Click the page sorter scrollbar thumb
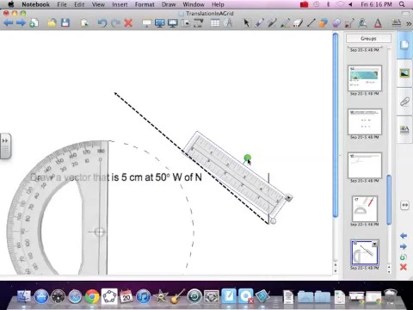413x310 pixels. (389, 200)
